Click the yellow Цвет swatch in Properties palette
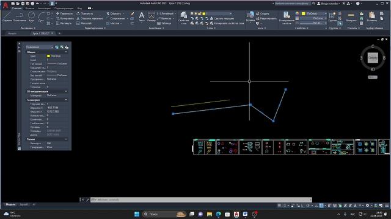This screenshot has height=219, width=391. 48,56
